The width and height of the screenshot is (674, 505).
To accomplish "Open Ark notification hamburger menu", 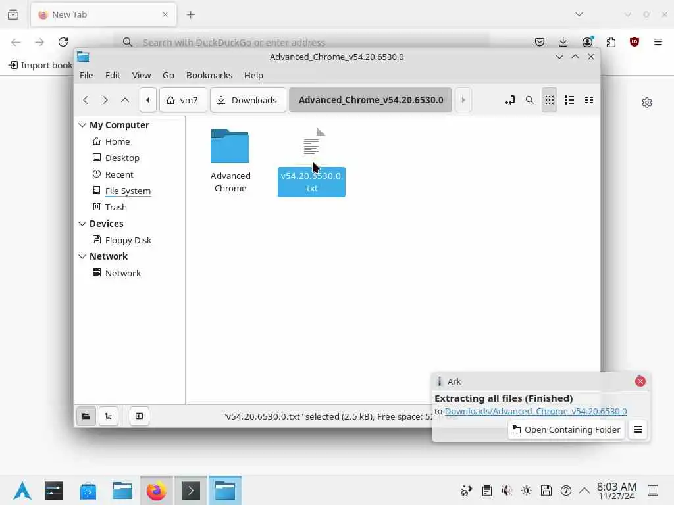I will pos(638,429).
